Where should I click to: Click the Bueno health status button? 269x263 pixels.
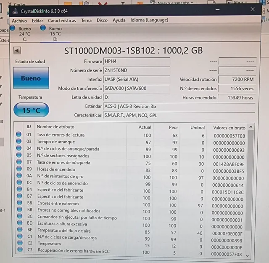point(31,78)
